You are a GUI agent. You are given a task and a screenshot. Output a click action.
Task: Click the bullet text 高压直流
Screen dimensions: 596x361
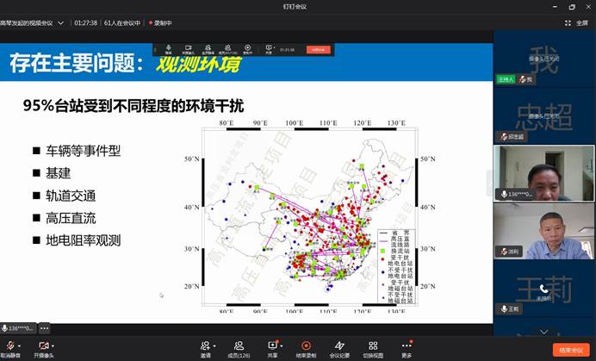(71, 218)
